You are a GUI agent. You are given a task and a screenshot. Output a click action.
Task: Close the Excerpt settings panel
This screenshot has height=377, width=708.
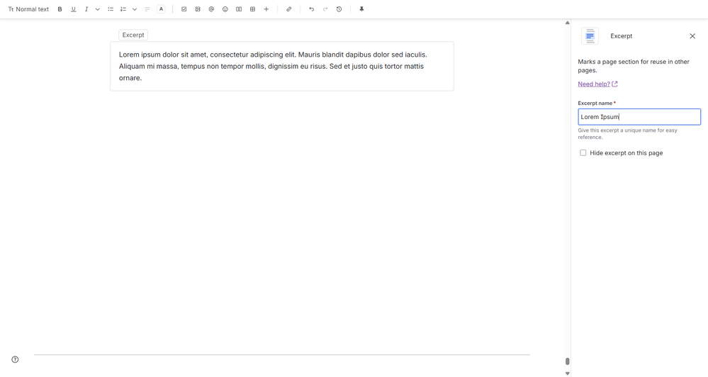click(692, 36)
